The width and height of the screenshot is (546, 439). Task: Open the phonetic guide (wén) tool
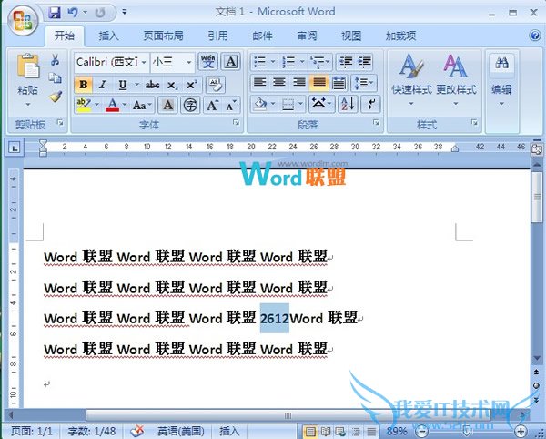pos(208,62)
